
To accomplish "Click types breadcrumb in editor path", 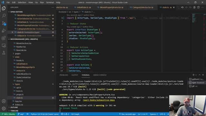I will pyautogui.click(x=76, y=12).
